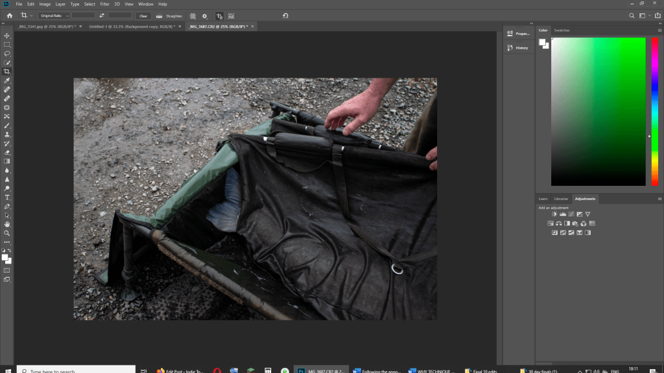Reset the crop with the undo arrow icon
The height and width of the screenshot is (373, 664).
coord(286,16)
